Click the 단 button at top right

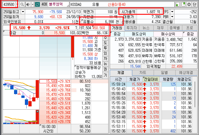coord(195,5)
